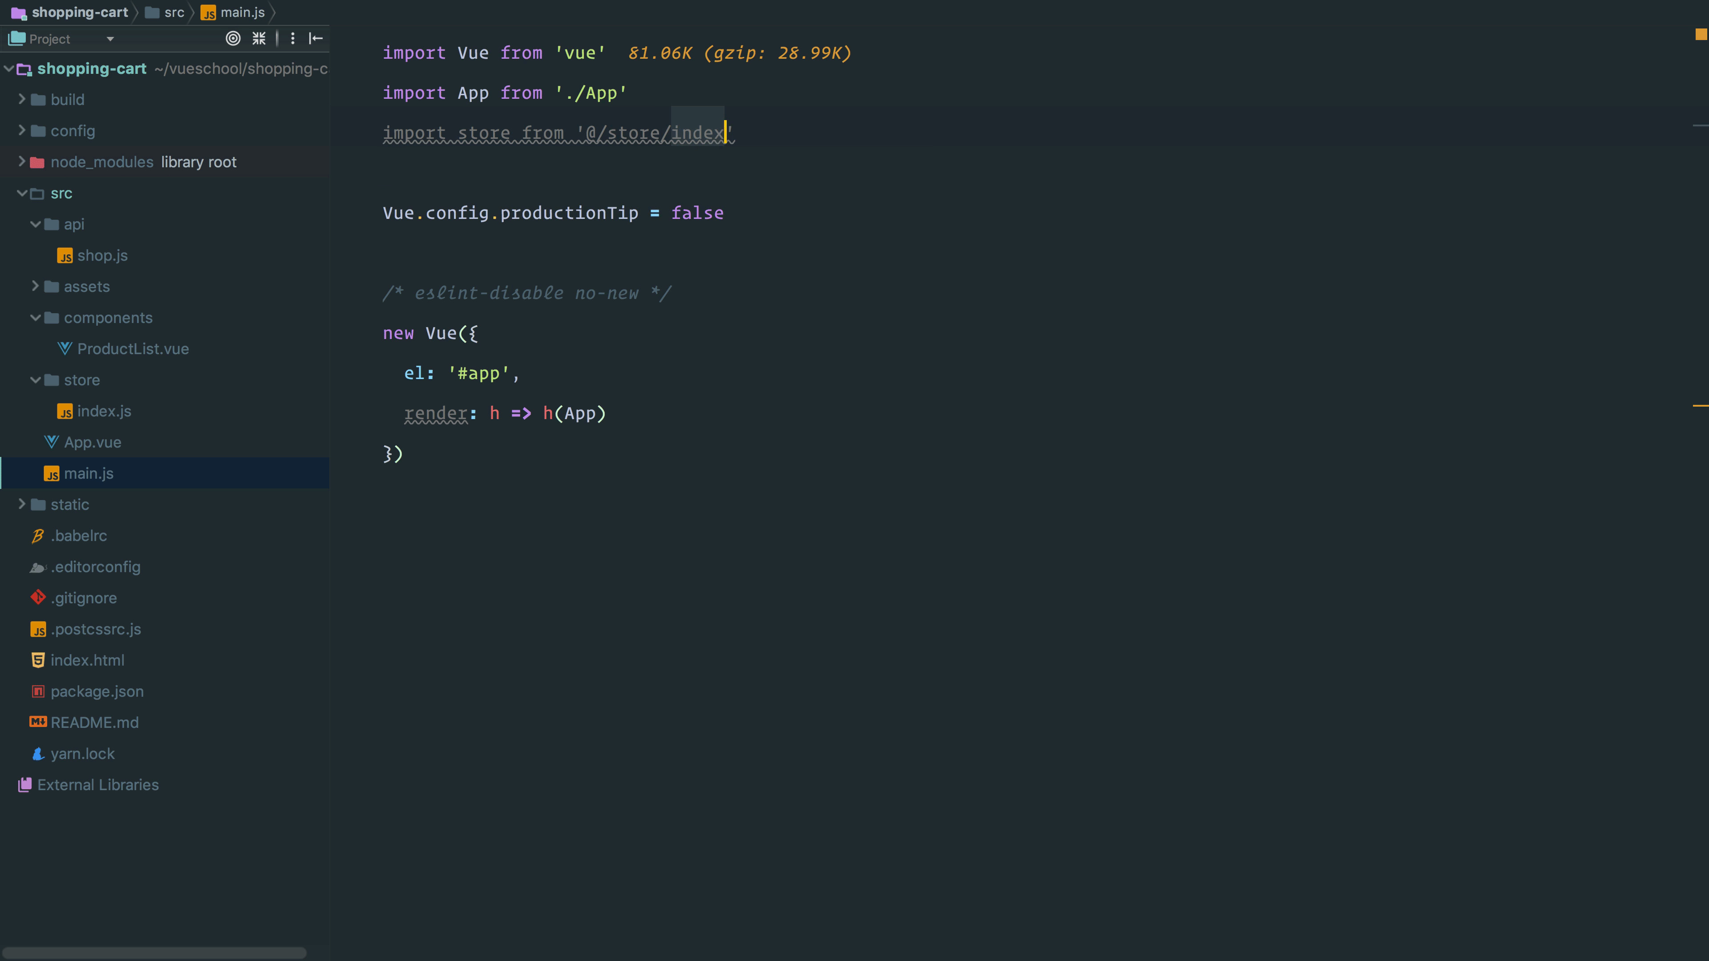
Task: Click the .gitignore git icon
Action: (38, 598)
